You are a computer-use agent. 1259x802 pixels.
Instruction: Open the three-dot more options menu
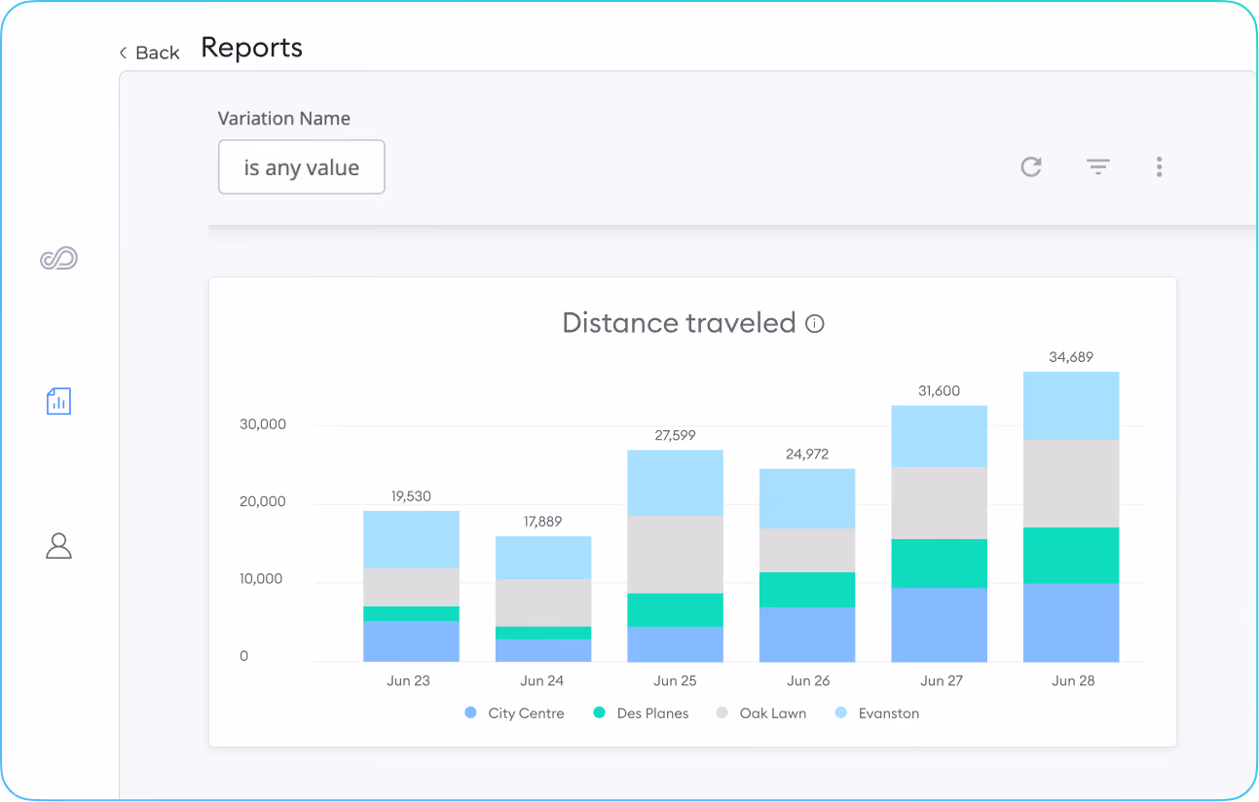1159,166
